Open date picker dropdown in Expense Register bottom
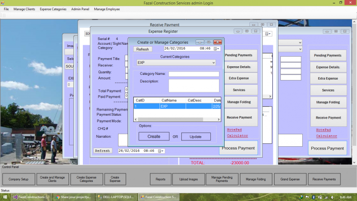The height and width of the screenshot is (201, 357). point(161,151)
